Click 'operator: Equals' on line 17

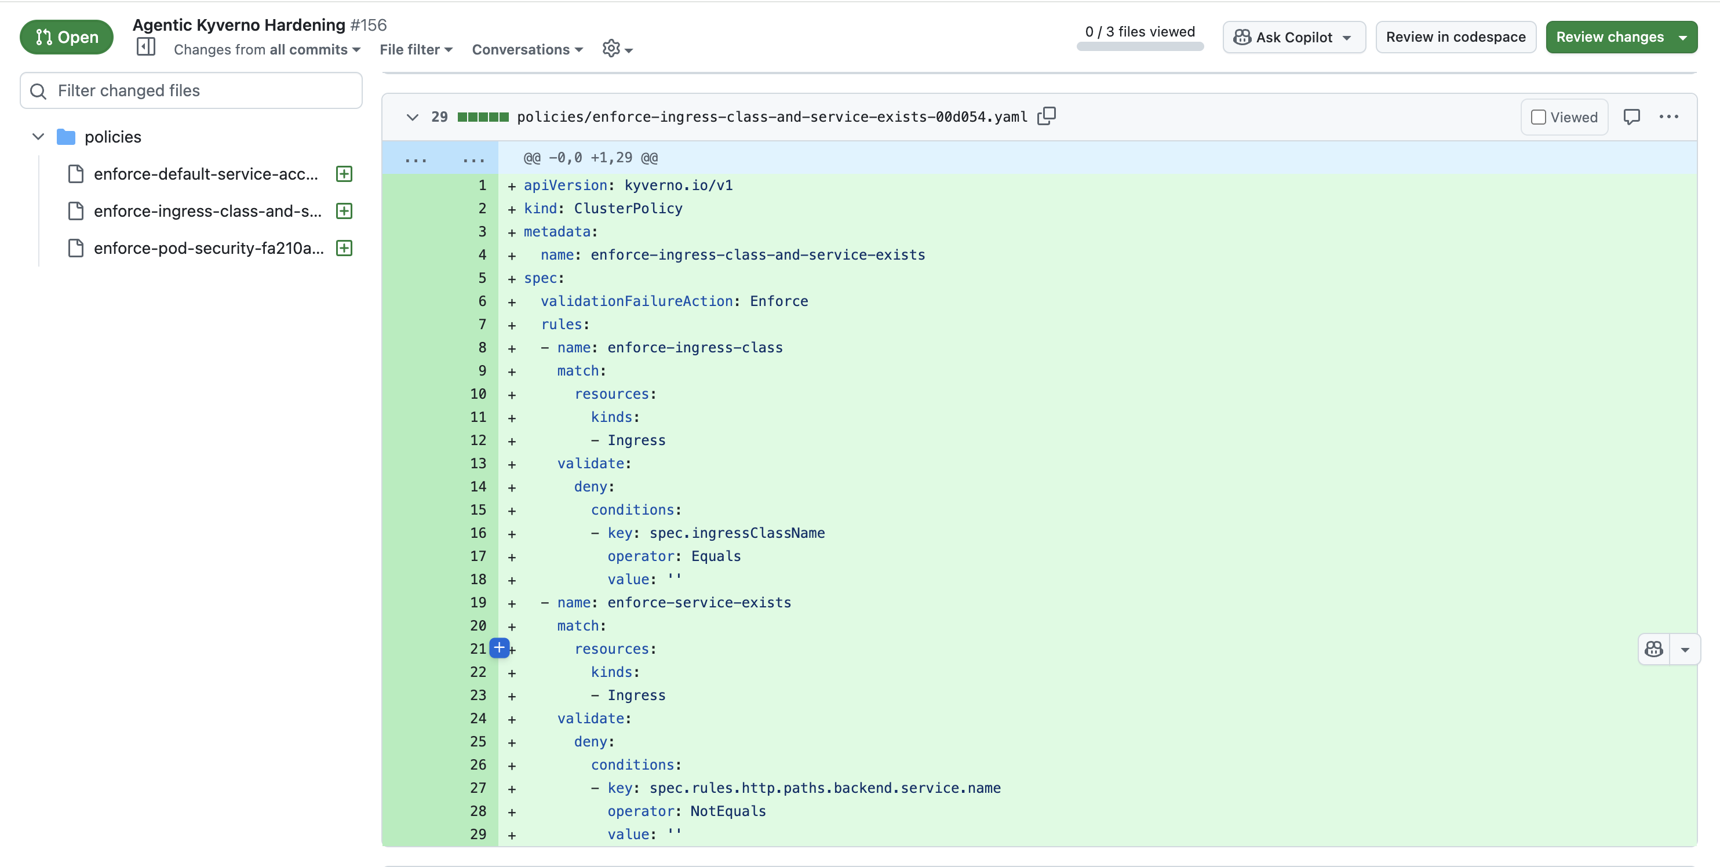point(674,556)
